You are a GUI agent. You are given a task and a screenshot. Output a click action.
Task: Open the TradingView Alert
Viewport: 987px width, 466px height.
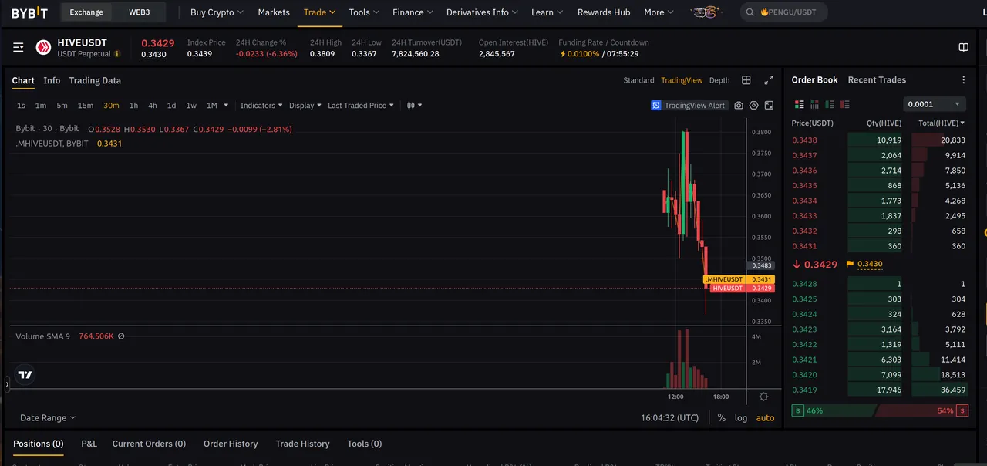[x=689, y=106]
